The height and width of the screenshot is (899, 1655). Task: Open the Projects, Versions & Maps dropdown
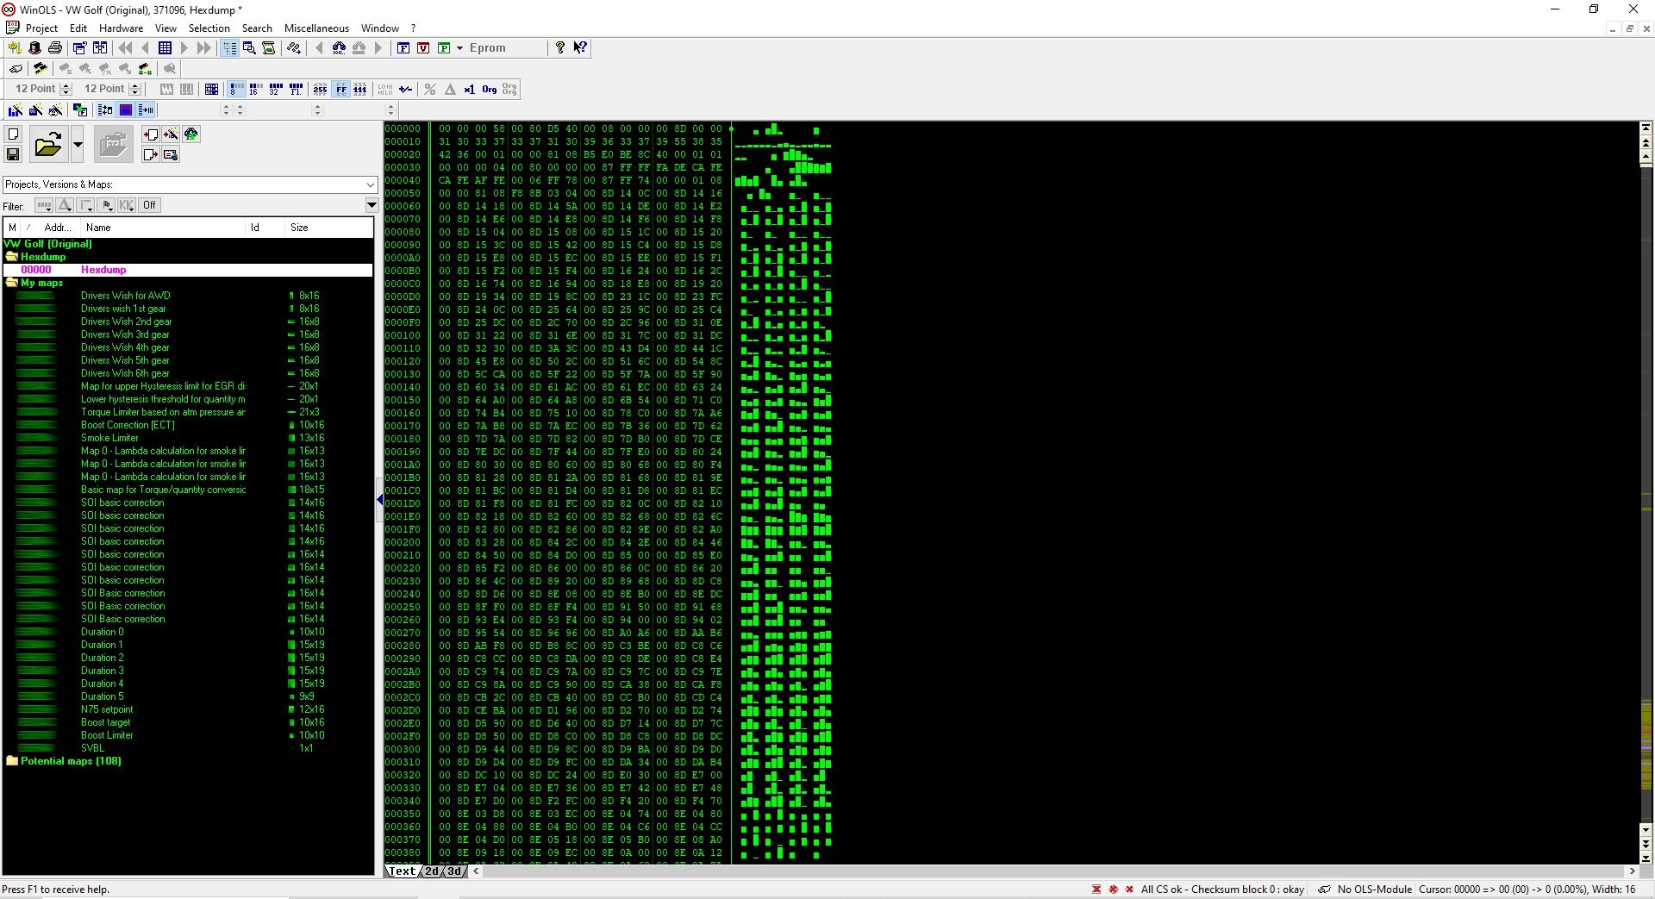tap(371, 184)
